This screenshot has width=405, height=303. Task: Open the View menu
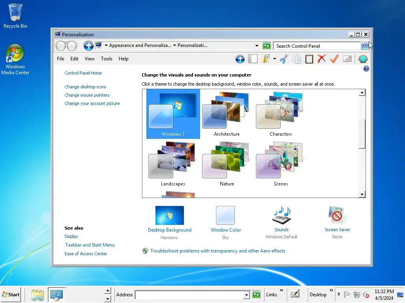[x=89, y=59]
